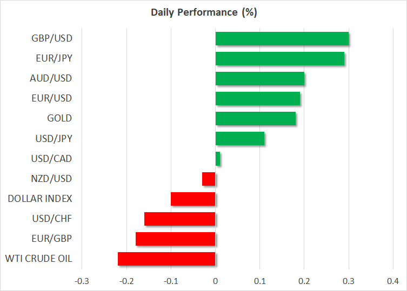This screenshot has width=407, height=291.
Task: Click the GOLD performance bar
Action: 255,118
